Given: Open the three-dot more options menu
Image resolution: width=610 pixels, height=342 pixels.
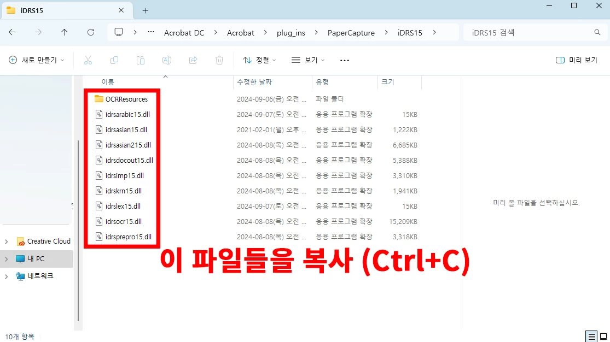Looking at the screenshot, I should [x=345, y=60].
